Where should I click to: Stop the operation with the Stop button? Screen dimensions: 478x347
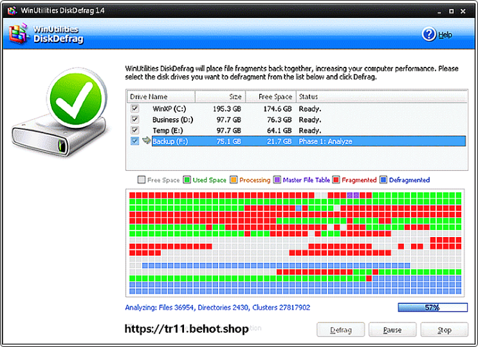(444, 330)
